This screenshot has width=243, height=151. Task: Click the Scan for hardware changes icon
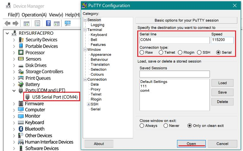tap(68, 23)
